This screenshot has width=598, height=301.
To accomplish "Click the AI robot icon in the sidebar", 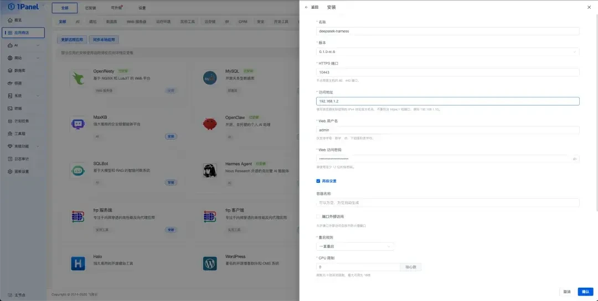I will click(10, 45).
